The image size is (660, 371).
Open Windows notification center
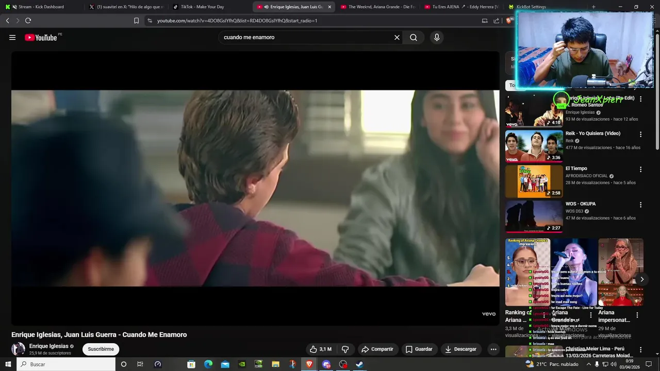click(x=649, y=364)
